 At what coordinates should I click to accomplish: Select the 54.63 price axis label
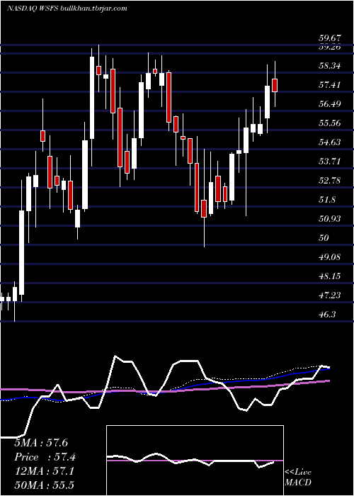(330, 142)
